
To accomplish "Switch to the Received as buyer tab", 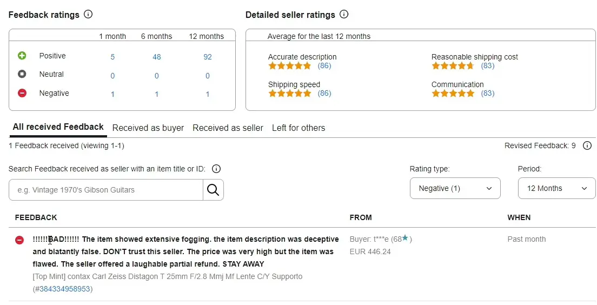I will [x=148, y=128].
